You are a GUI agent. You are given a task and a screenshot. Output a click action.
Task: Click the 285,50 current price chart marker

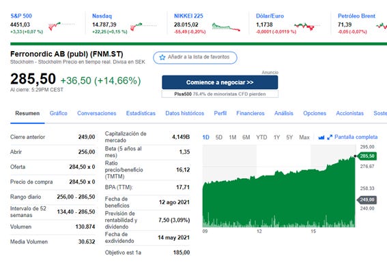tap(367, 156)
